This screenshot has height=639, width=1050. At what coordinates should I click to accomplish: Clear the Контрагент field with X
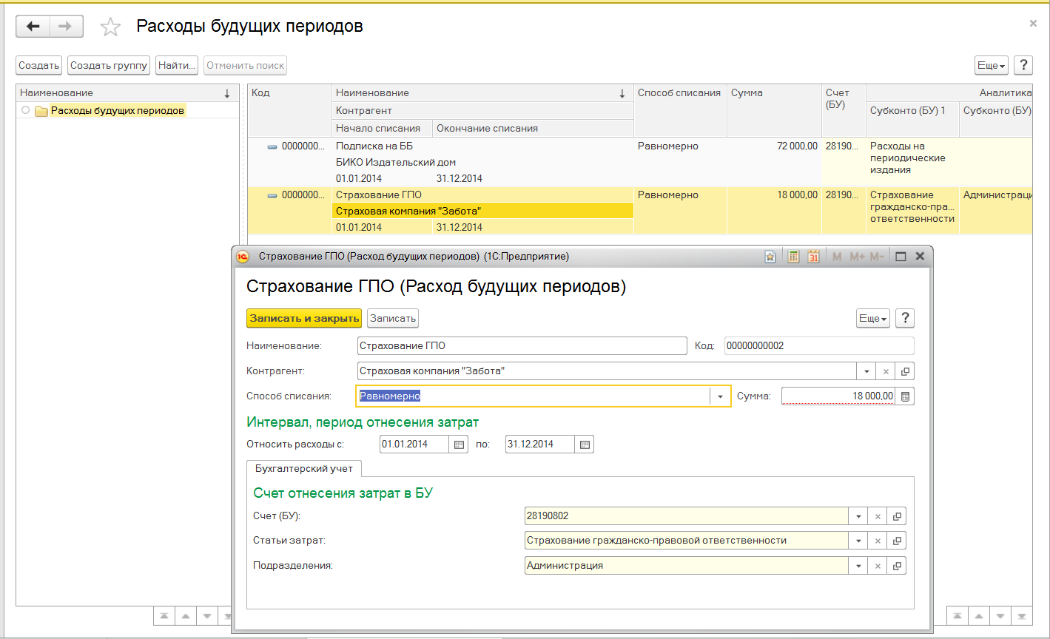(886, 371)
